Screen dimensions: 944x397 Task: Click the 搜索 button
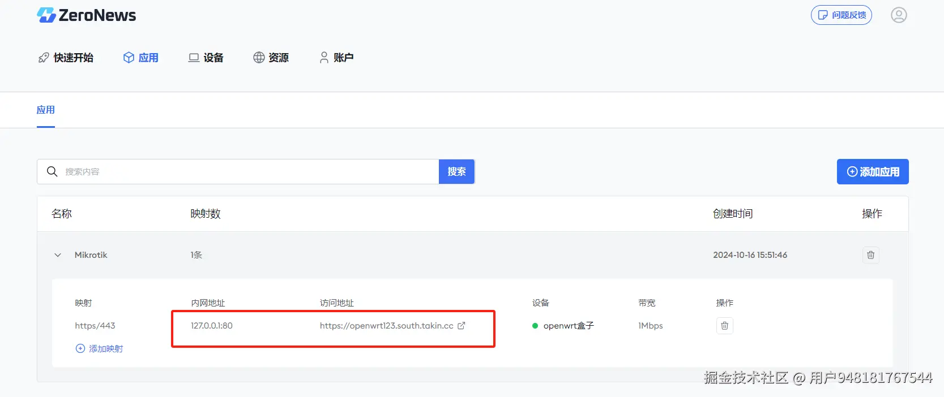point(456,171)
